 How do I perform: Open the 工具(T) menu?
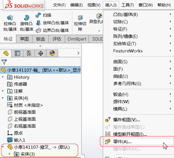128,5
